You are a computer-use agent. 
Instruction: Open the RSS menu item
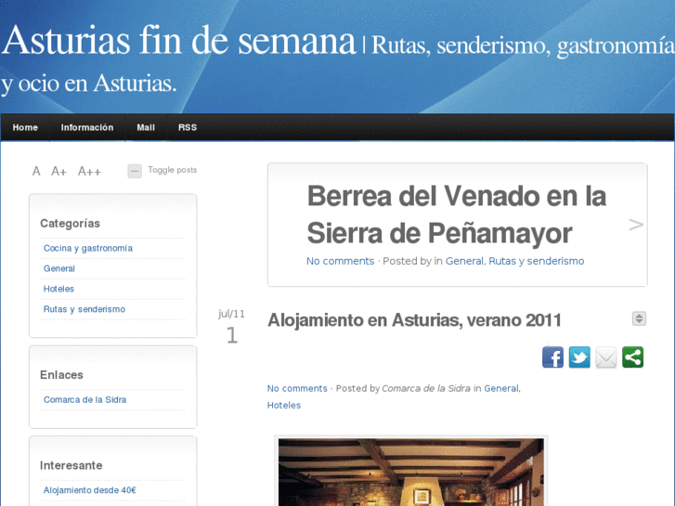pyautogui.click(x=188, y=127)
